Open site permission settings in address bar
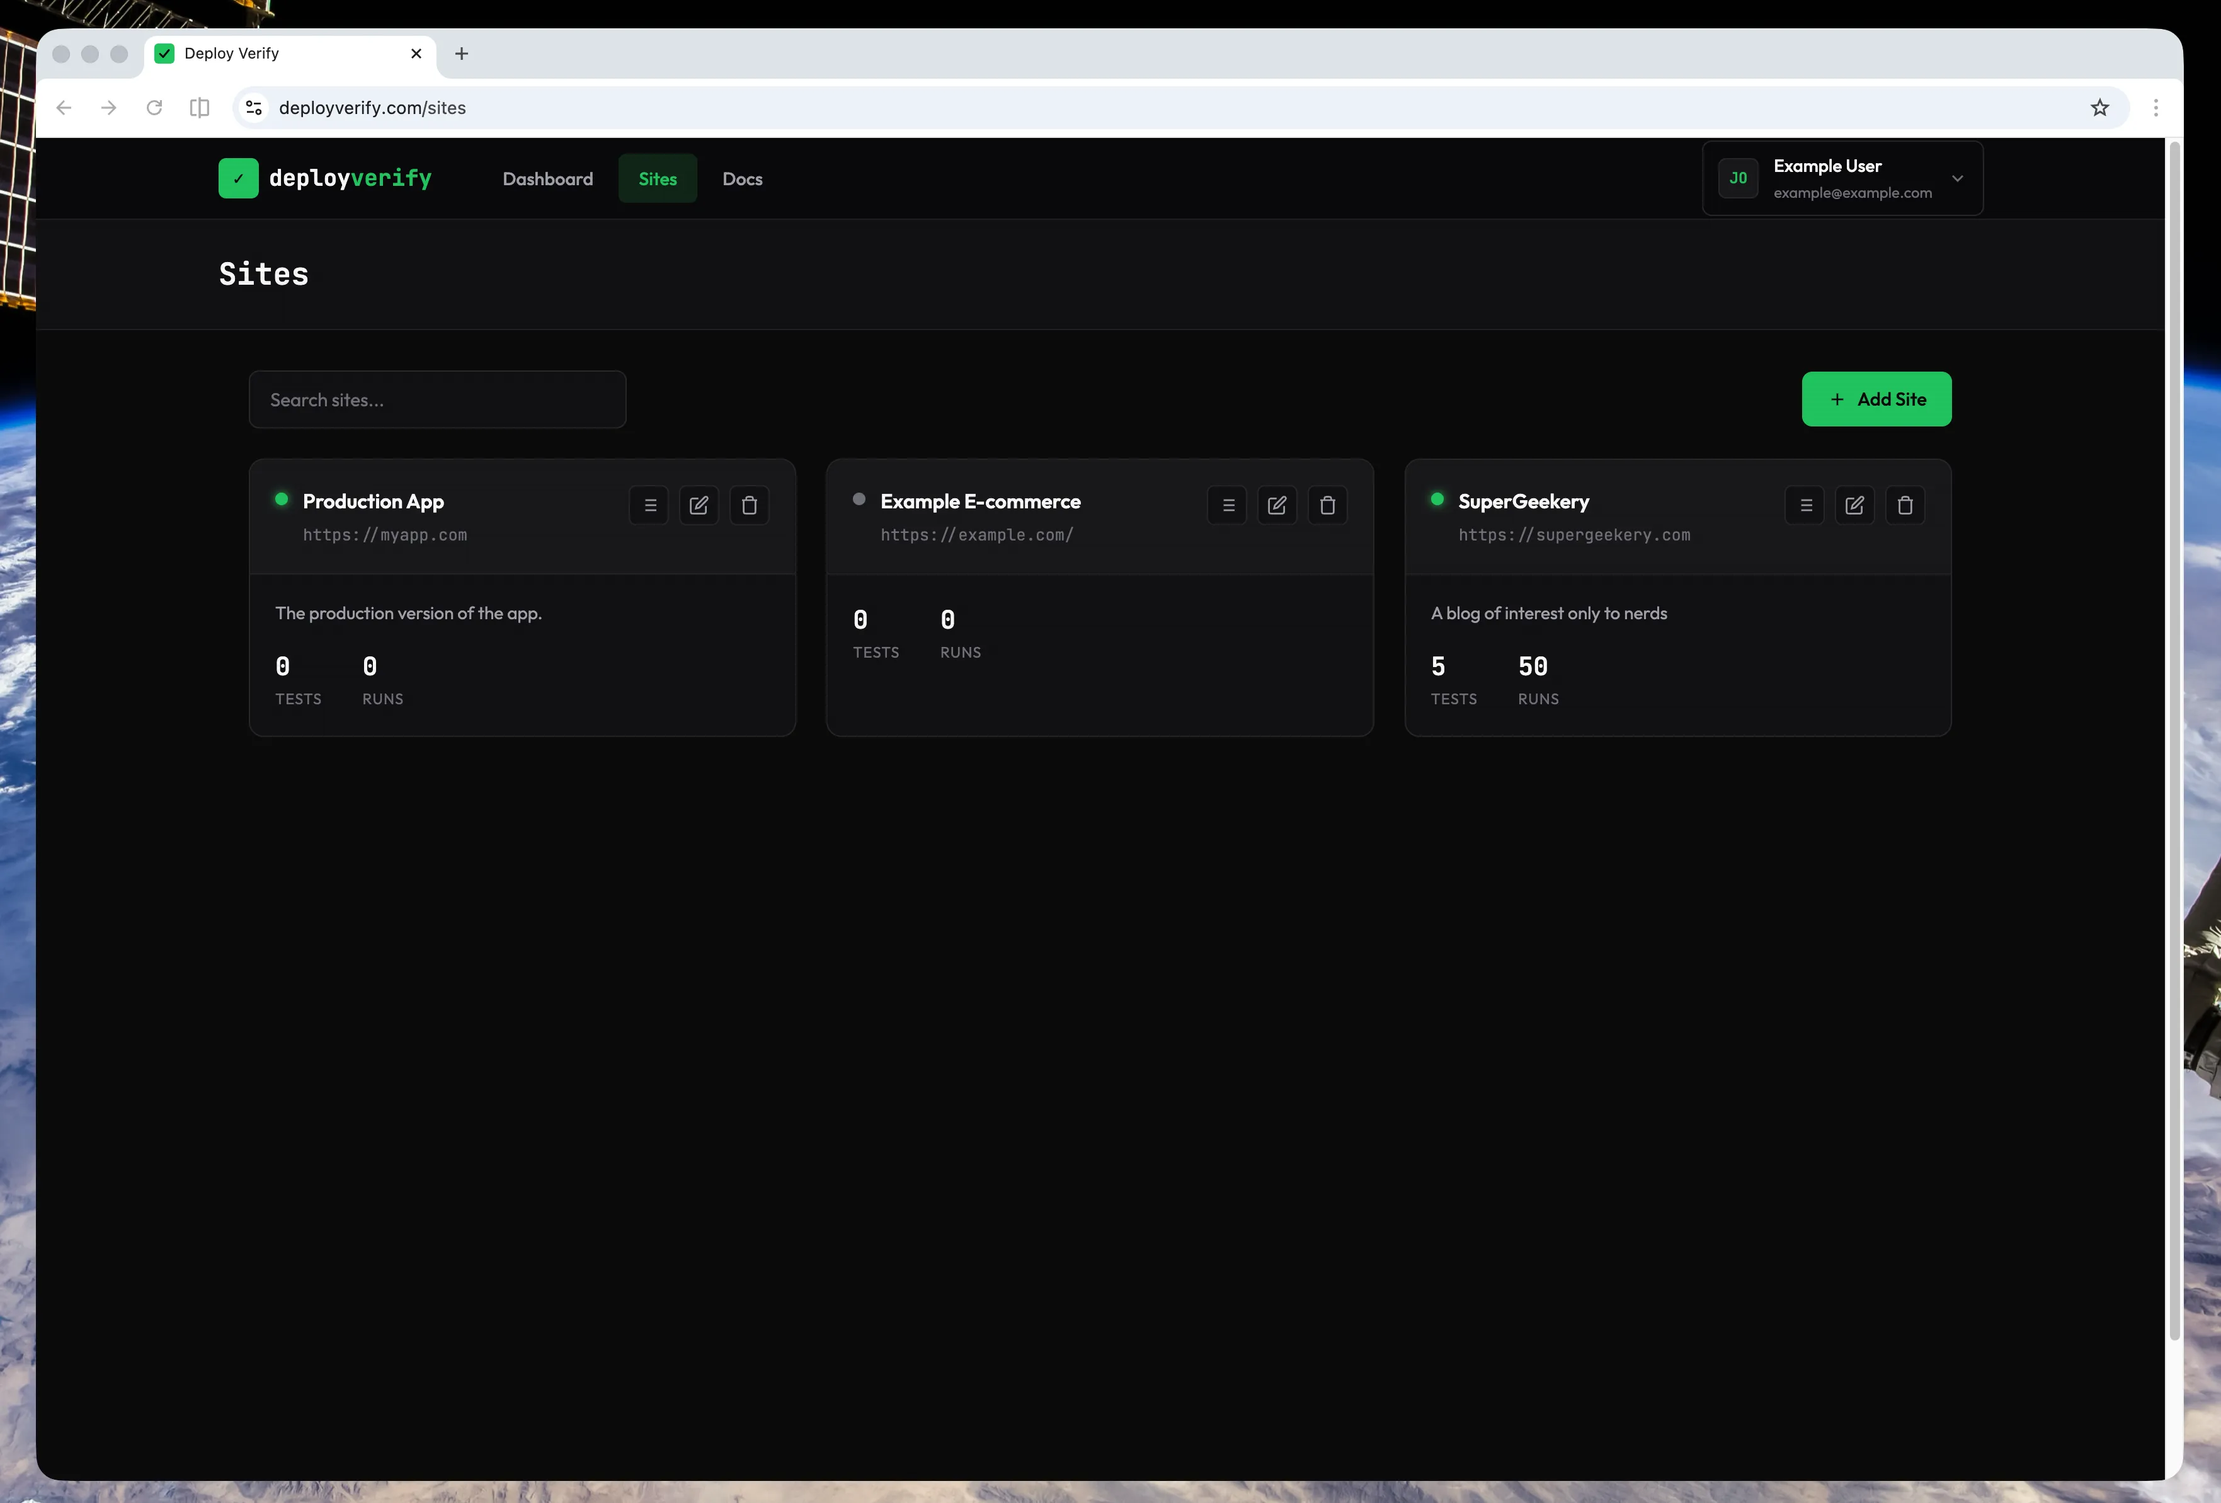 (x=253, y=107)
